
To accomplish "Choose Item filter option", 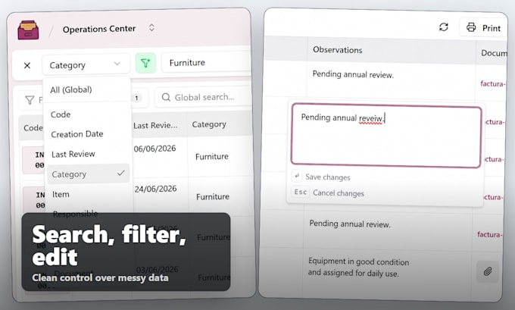I will [61, 194].
